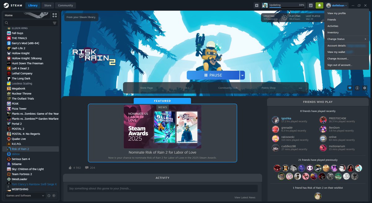372x203 pixels.
Task: Click the activity comment input field
Action: tap(162, 188)
